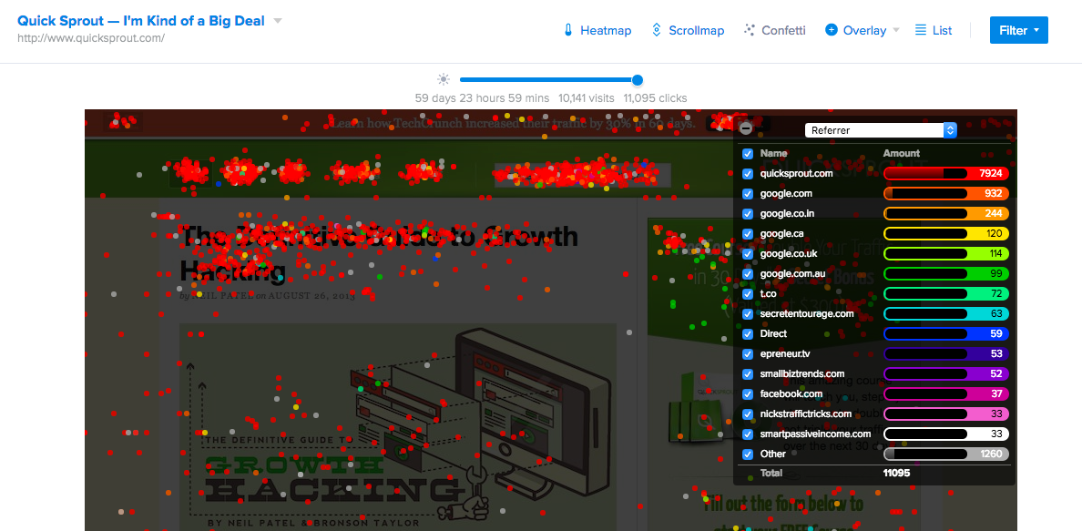Uncheck the google.co.in referrer checkbox
1082x531 pixels.
click(748, 213)
